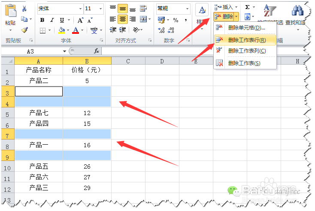Decrease font size with small A
Viewport: 315px width, 211px height.
coord(90,20)
